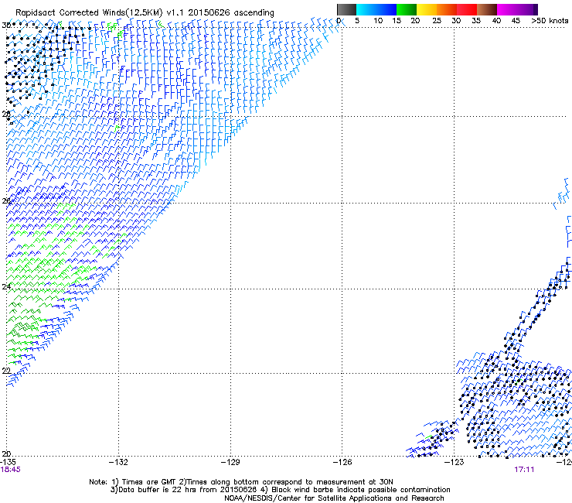572x503 pixels.
Task: Click the gray 0-5 knots color band
Action: pyautogui.click(x=346, y=9)
